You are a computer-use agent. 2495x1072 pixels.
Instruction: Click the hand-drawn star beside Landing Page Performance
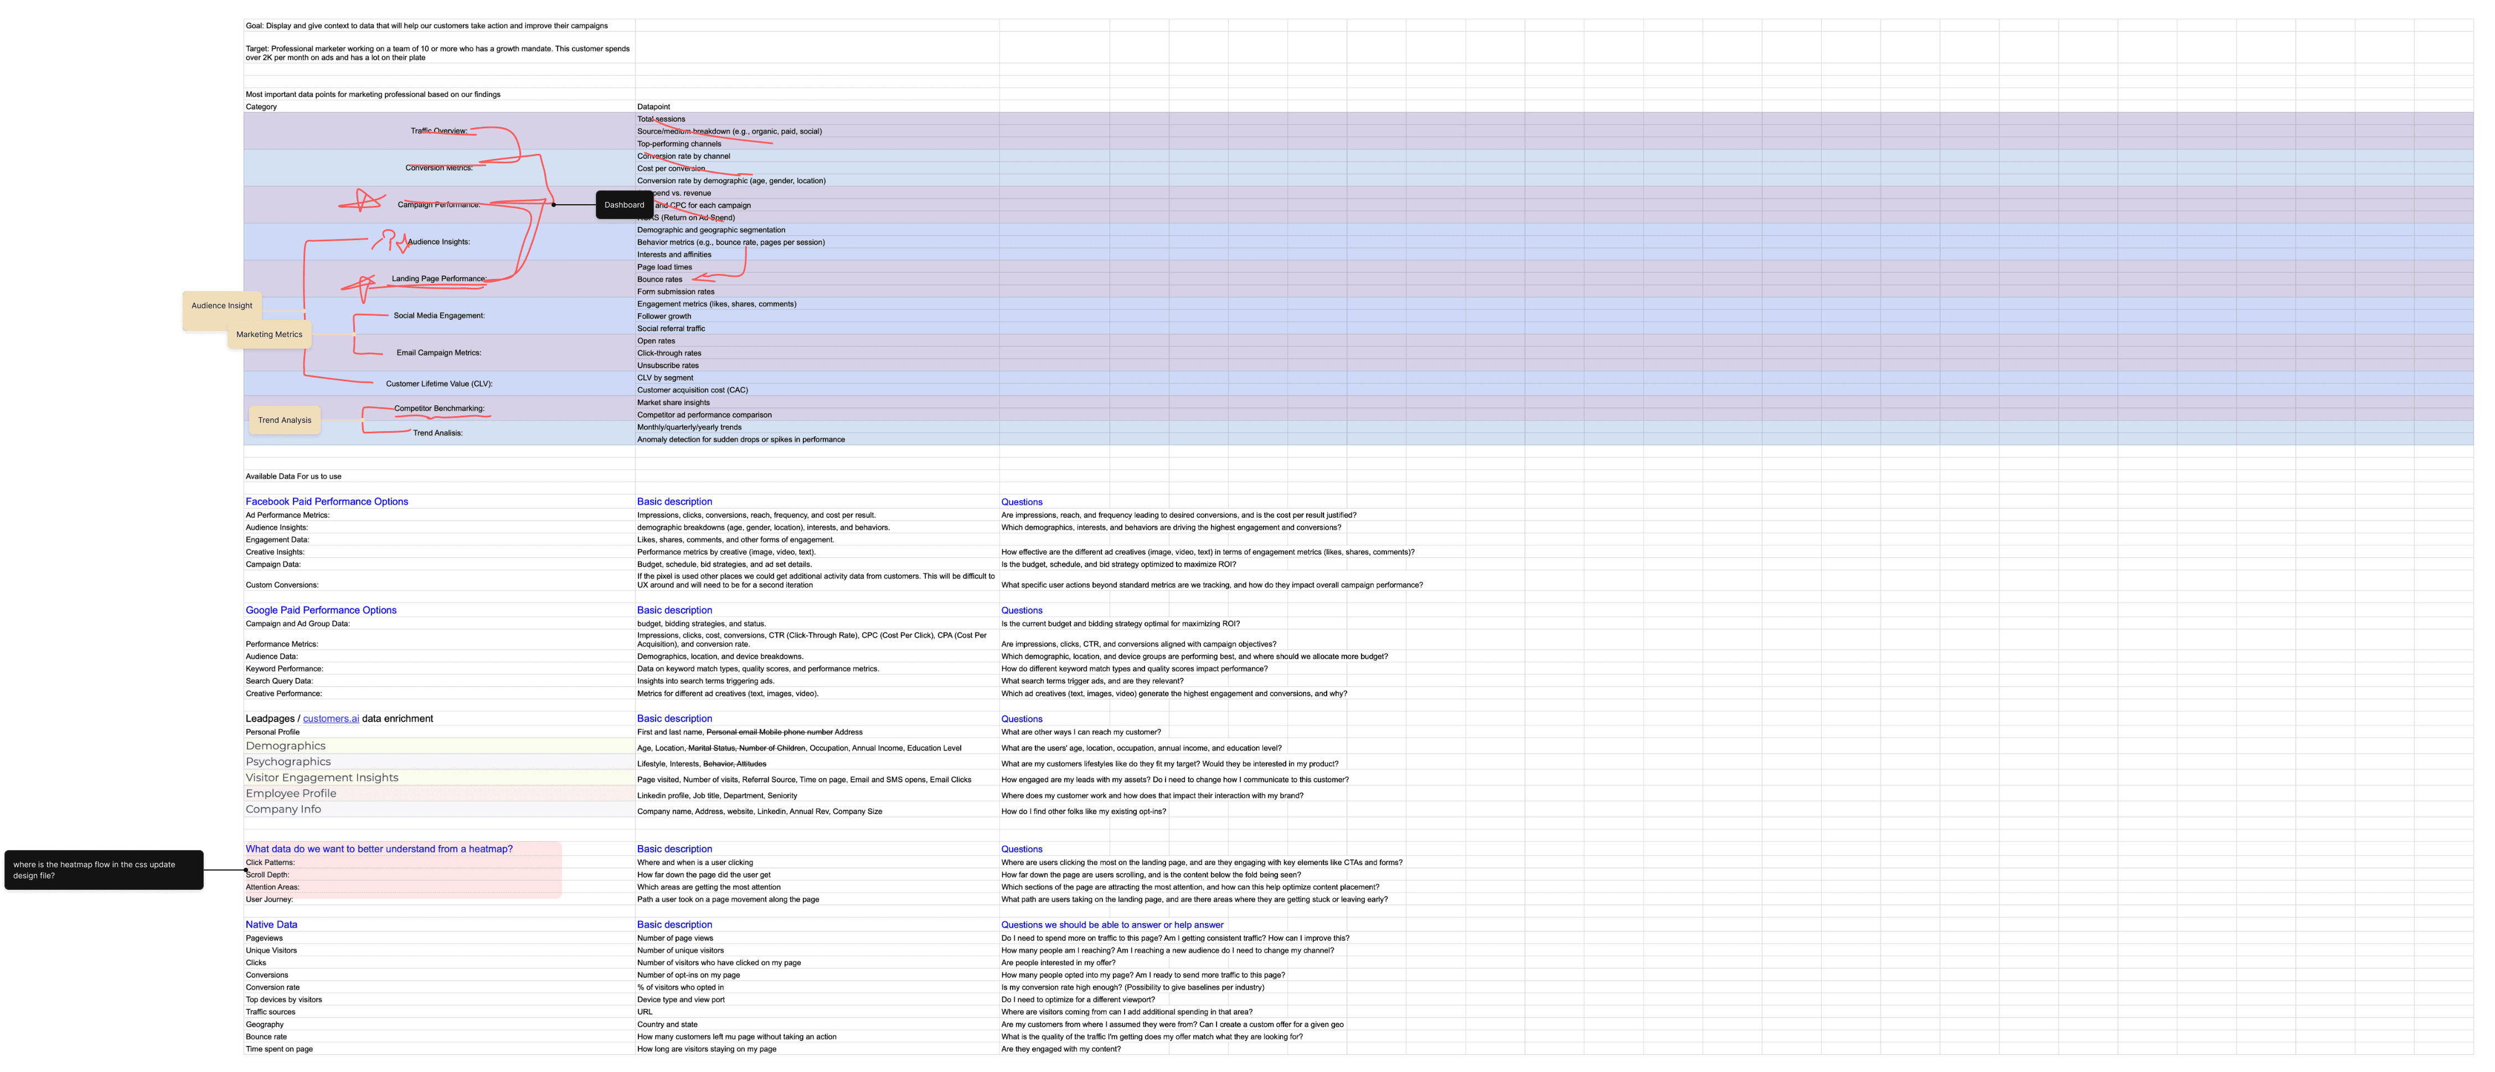coord(361,286)
